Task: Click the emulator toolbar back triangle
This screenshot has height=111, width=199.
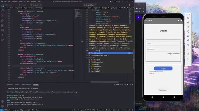Action: coord(188,49)
